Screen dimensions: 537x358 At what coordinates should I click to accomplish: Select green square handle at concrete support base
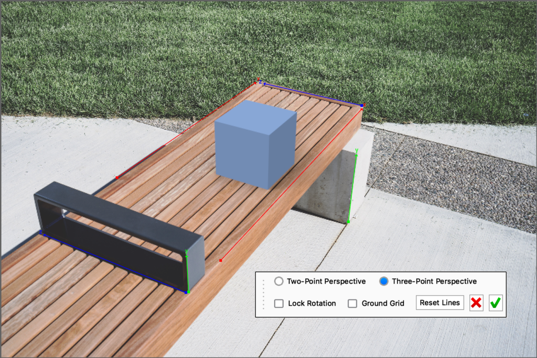click(x=349, y=222)
